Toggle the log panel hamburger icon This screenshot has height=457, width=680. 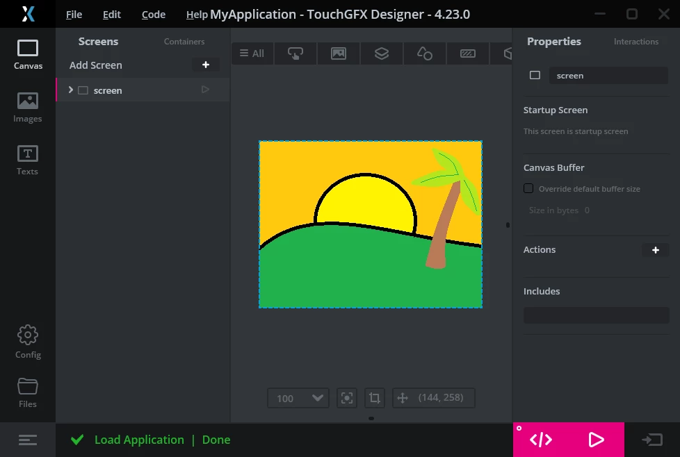pyautogui.click(x=28, y=440)
